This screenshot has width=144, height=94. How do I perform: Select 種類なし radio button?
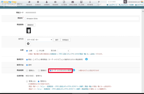pos(27,70)
